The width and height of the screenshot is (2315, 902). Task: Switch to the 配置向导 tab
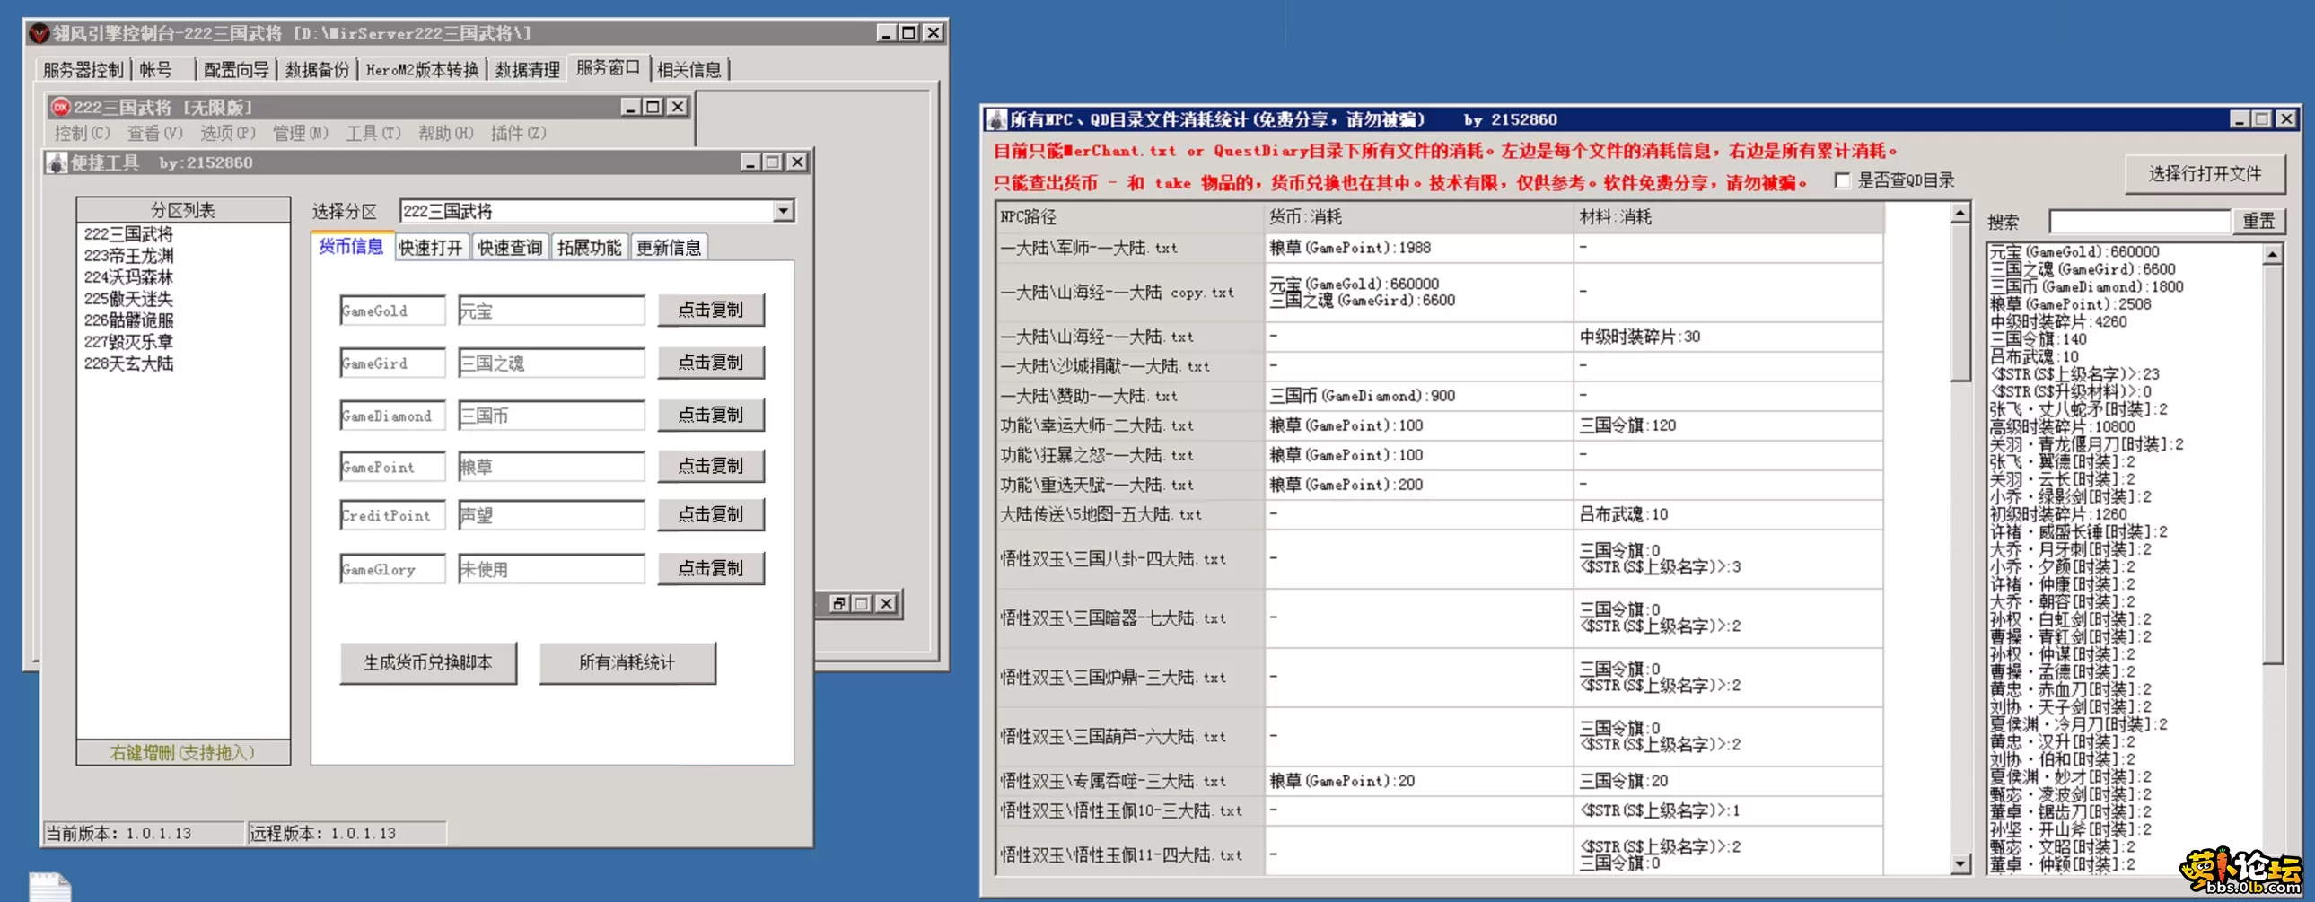tap(236, 69)
